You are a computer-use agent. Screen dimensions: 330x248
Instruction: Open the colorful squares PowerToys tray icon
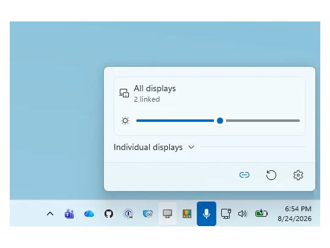(187, 214)
